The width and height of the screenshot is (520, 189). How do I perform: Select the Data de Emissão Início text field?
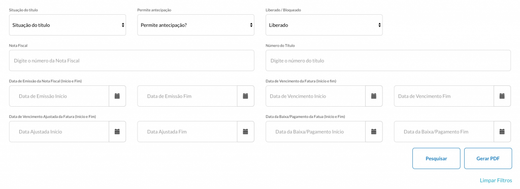pos(59,96)
